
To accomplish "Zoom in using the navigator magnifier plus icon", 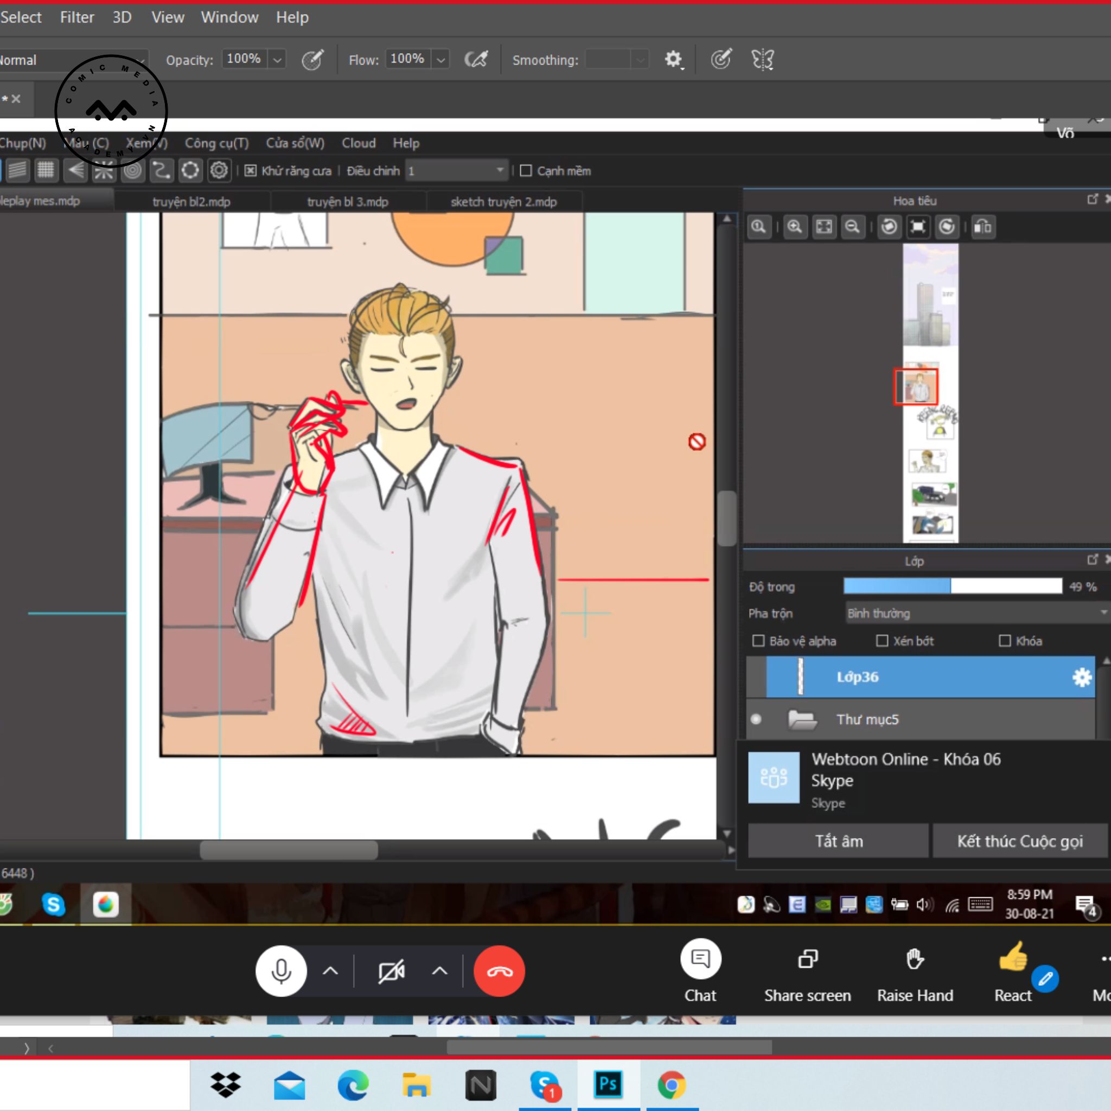I will (794, 227).
